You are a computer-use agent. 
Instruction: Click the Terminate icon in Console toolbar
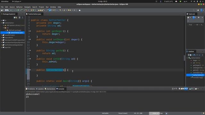tap(173, 89)
